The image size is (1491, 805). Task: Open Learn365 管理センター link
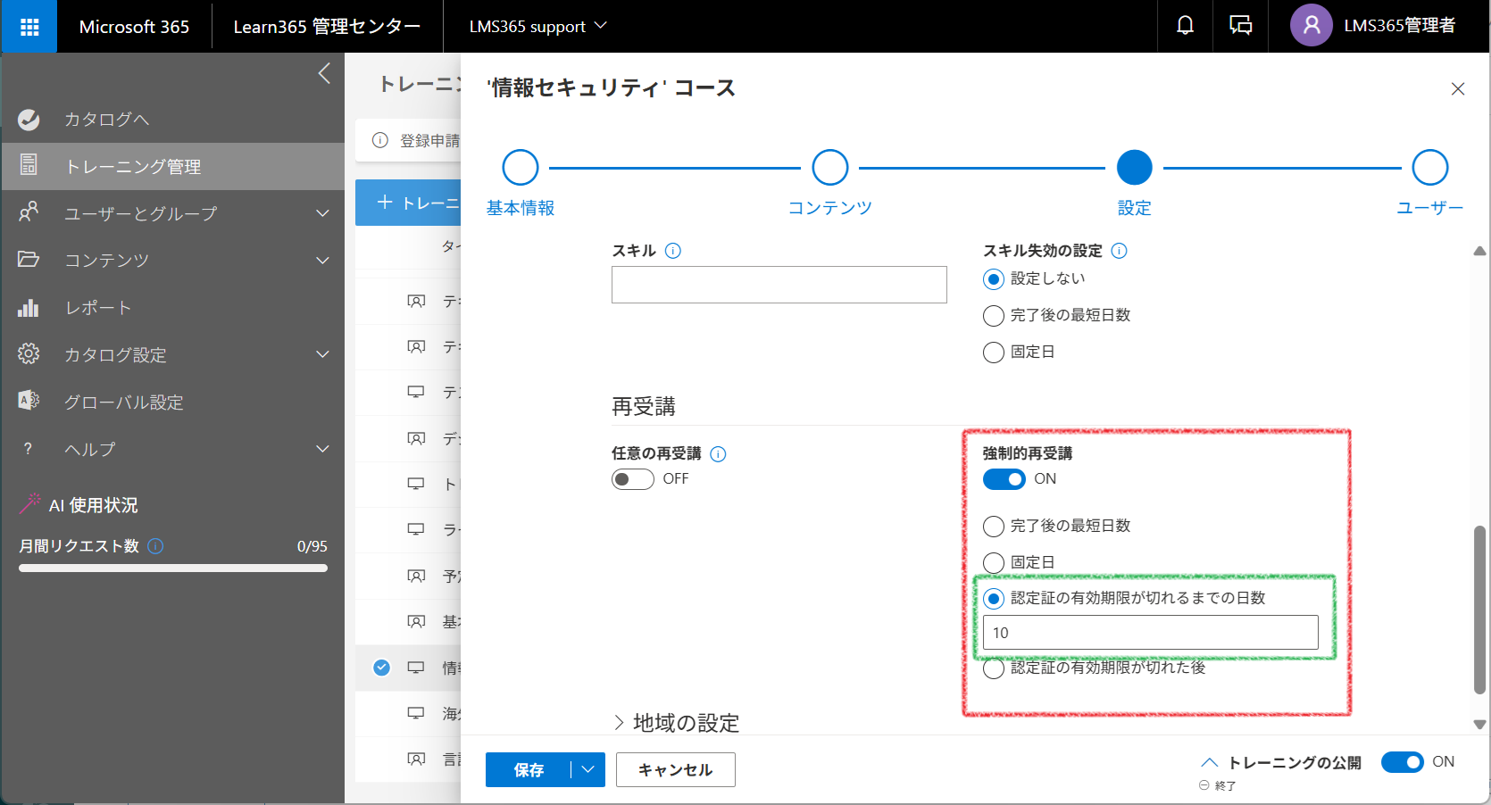(x=327, y=27)
